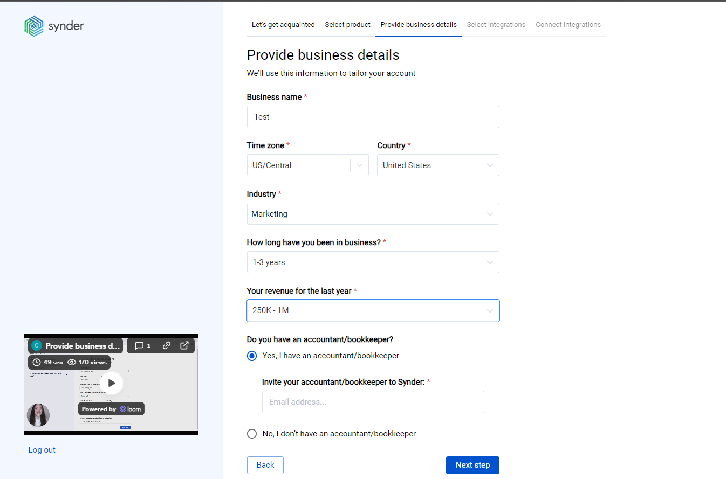Play the Loom walkthrough video
The height and width of the screenshot is (479, 726).
click(111, 384)
